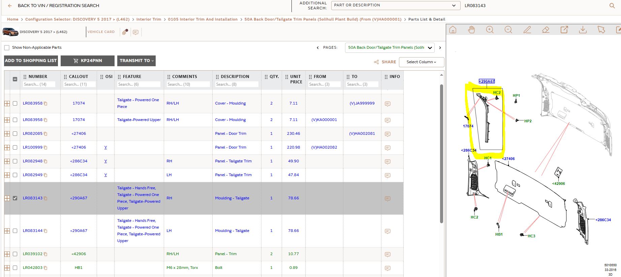
Task: Check the box for LR039102
Action: (15, 254)
